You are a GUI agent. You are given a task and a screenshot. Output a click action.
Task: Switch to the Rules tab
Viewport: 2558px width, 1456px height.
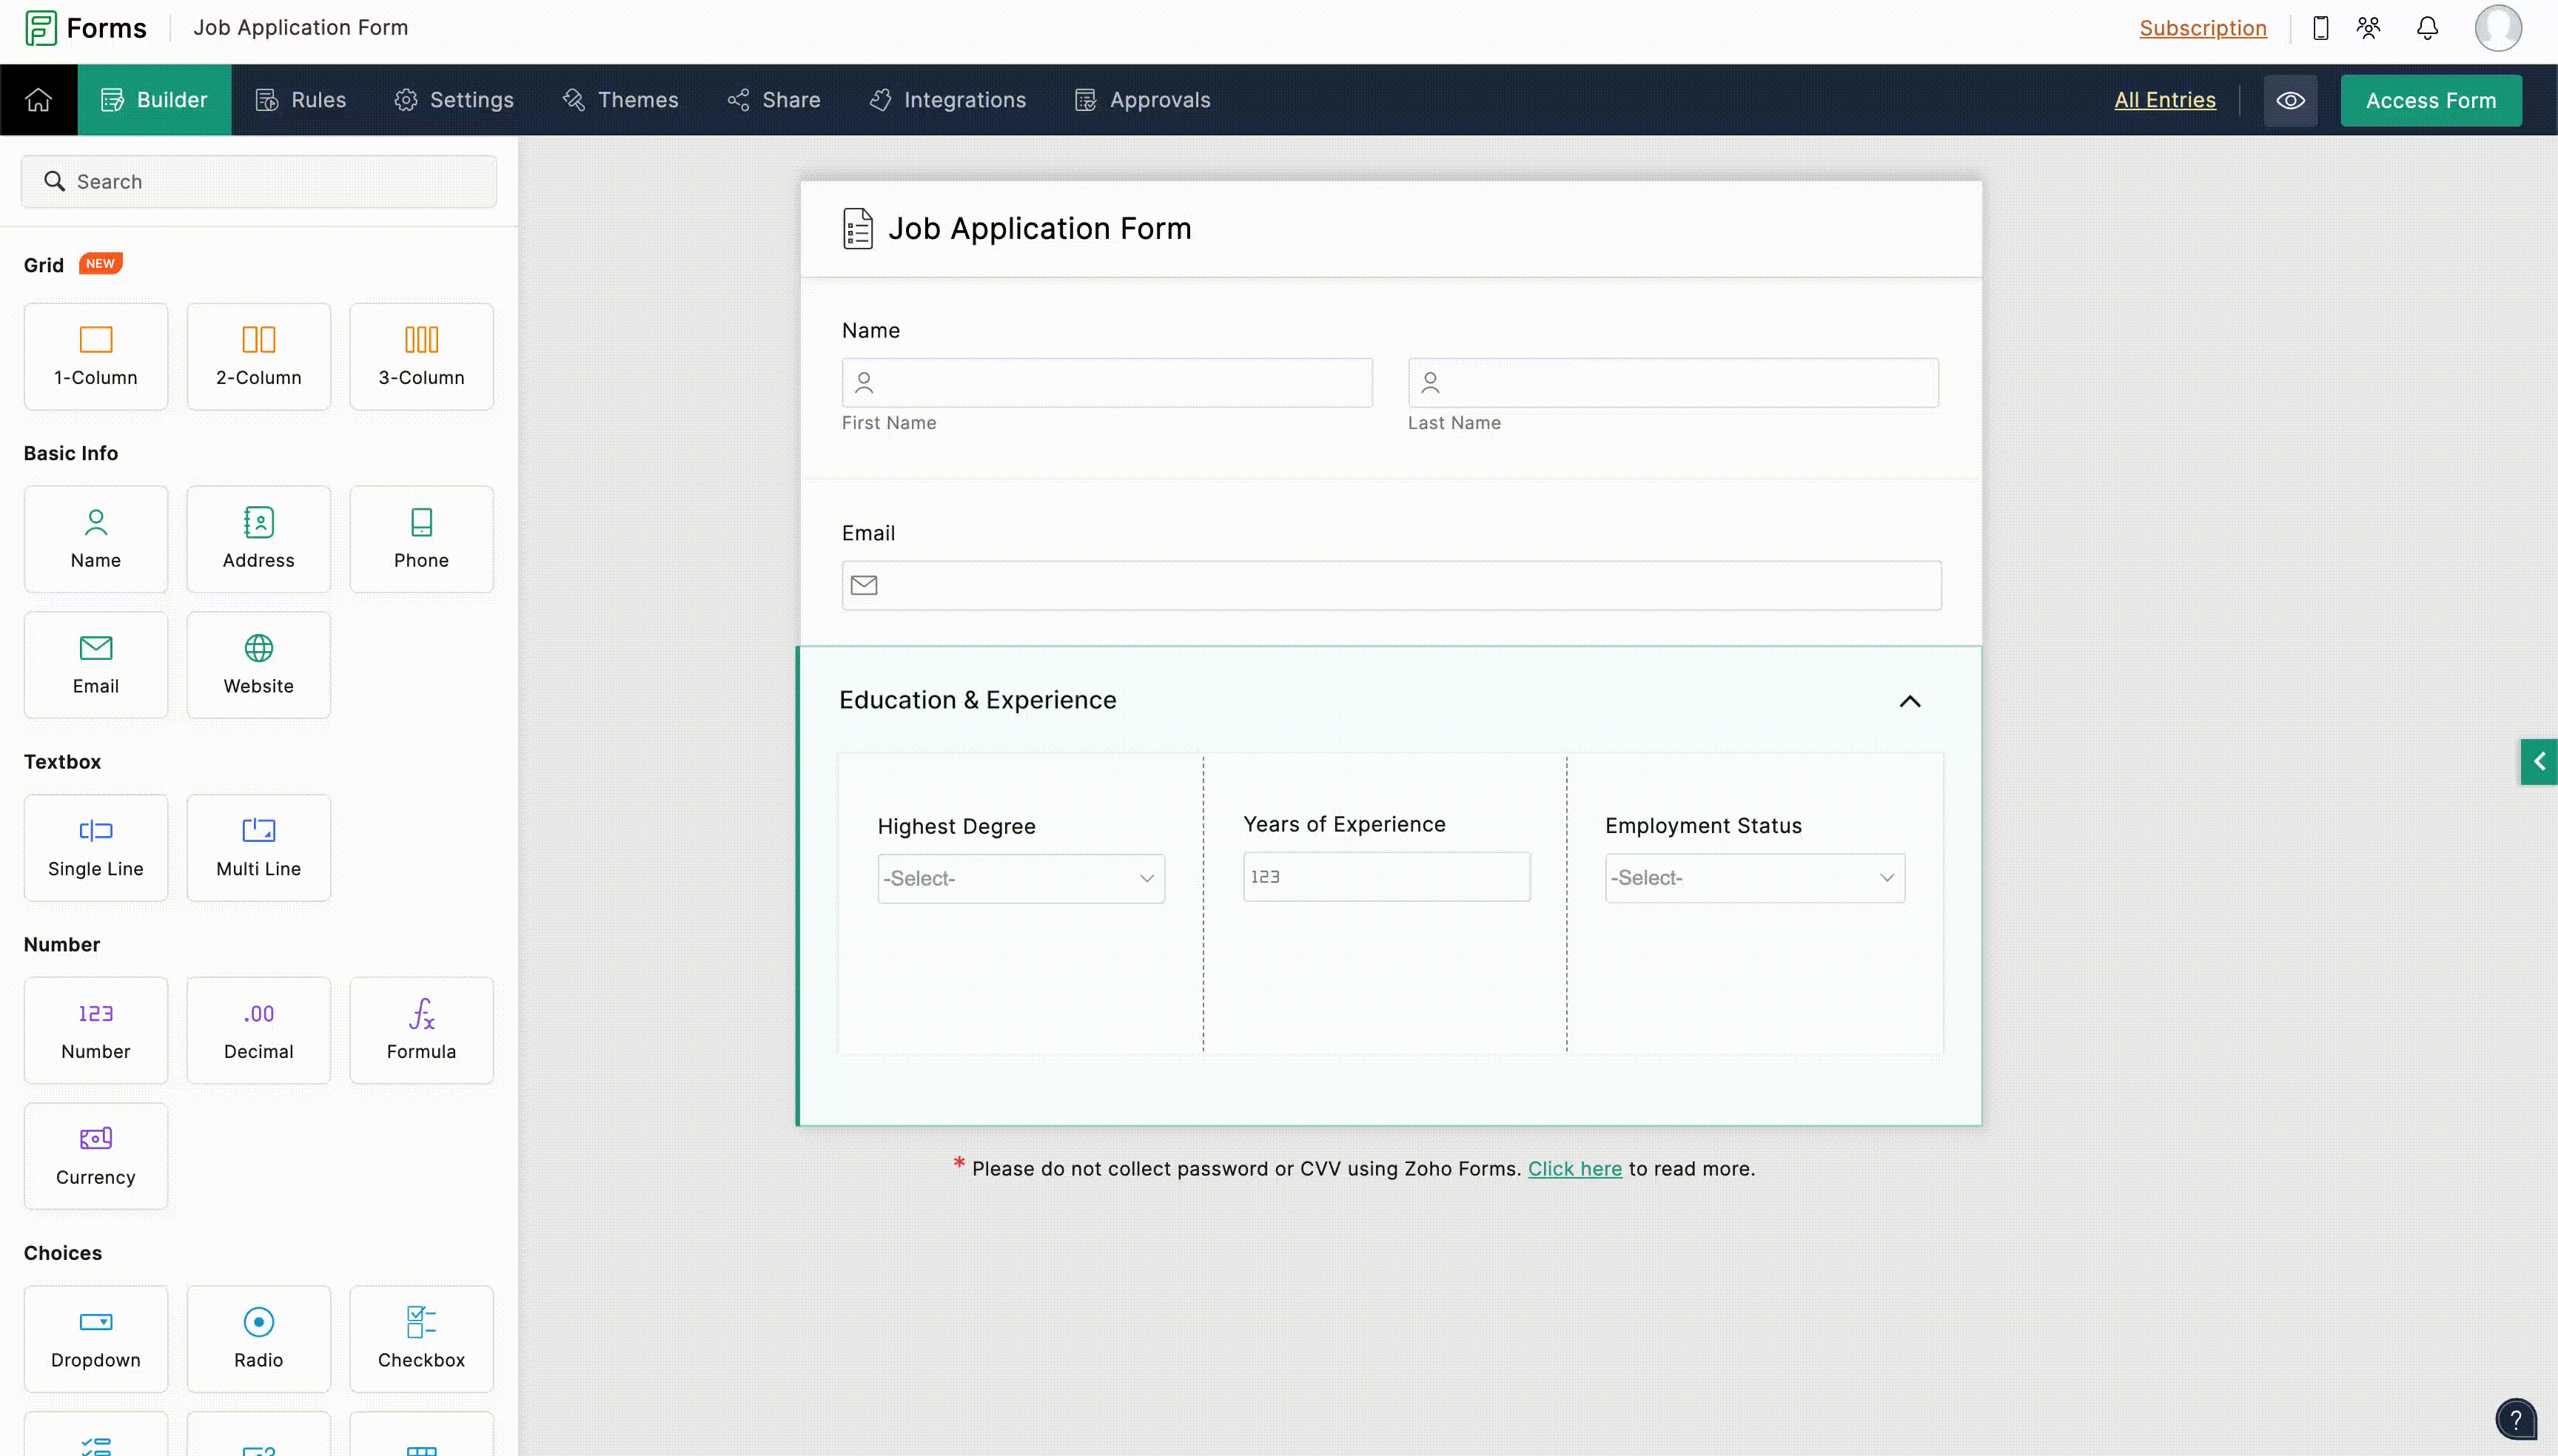click(x=301, y=100)
